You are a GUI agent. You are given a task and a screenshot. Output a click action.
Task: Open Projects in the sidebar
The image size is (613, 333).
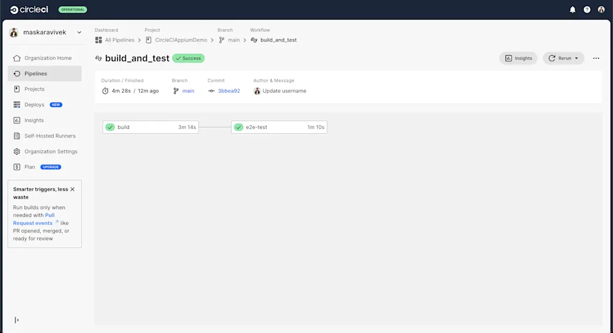(x=45, y=89)
